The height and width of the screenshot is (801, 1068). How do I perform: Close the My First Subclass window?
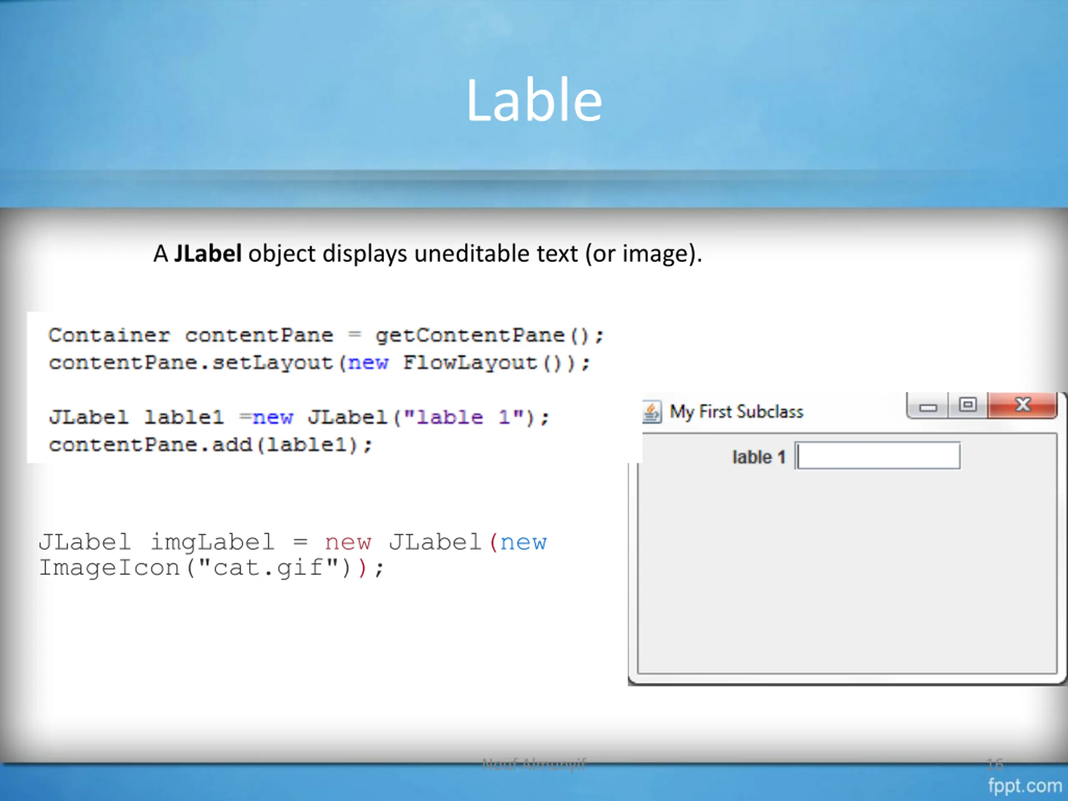pyautogui.click(x=1022, y=405)
